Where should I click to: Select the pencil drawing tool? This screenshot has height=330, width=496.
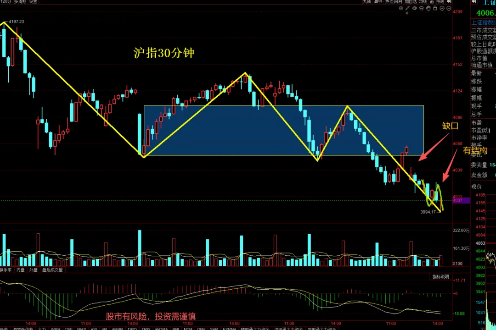click(x=407, y=8)
